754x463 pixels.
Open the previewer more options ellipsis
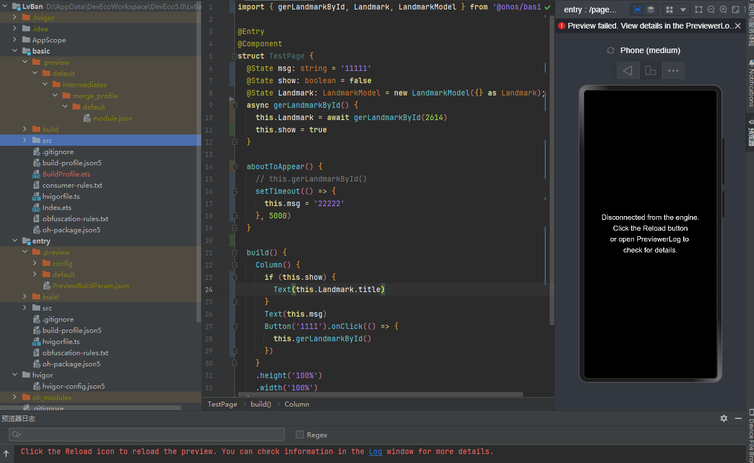673,70
